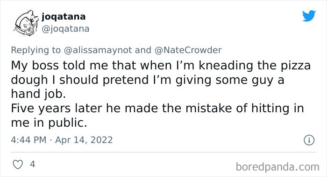Viewport: 327px width, 177px height.
Task: Visit the @NateCrowder mention link
Action: click(x=188, y=50)
